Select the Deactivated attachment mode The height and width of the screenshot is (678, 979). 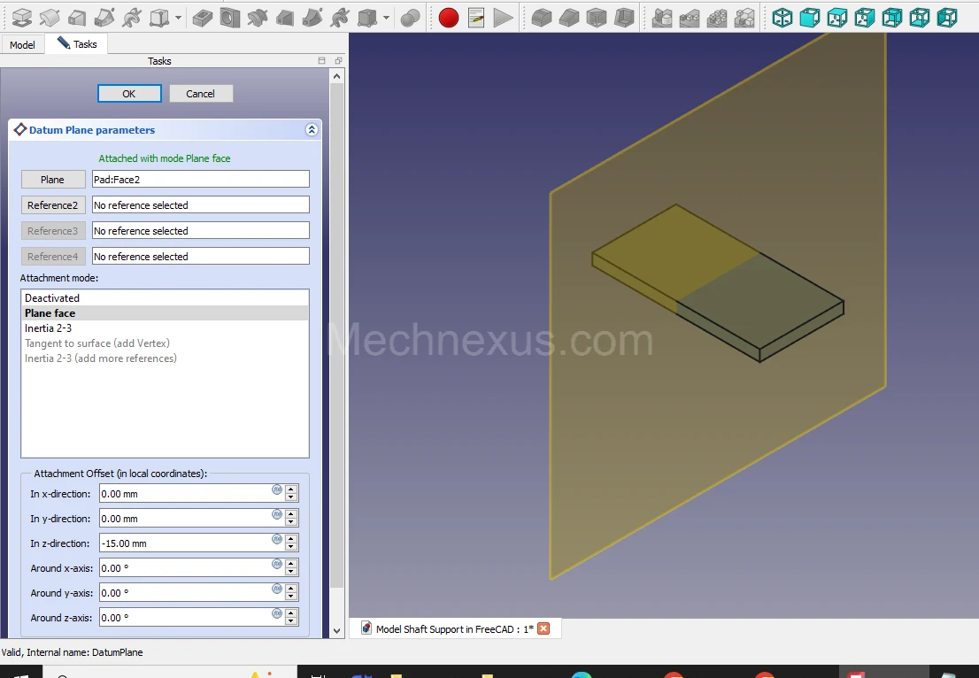point(52,298)
